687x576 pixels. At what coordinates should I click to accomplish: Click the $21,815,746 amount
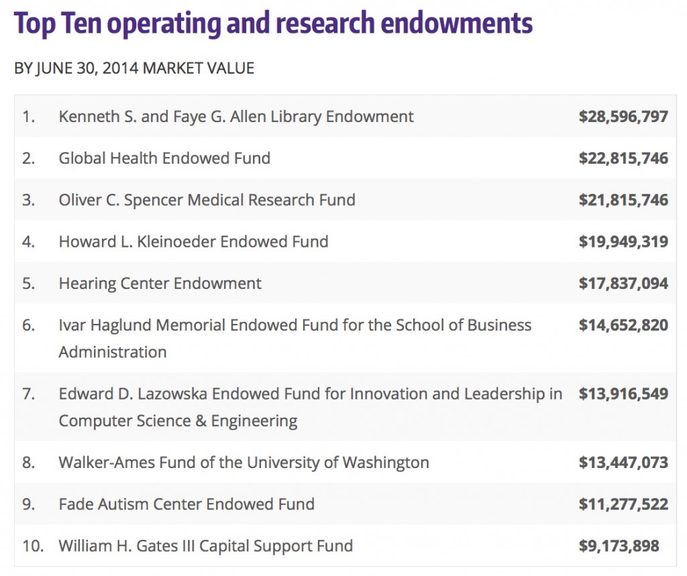[623, 200]
